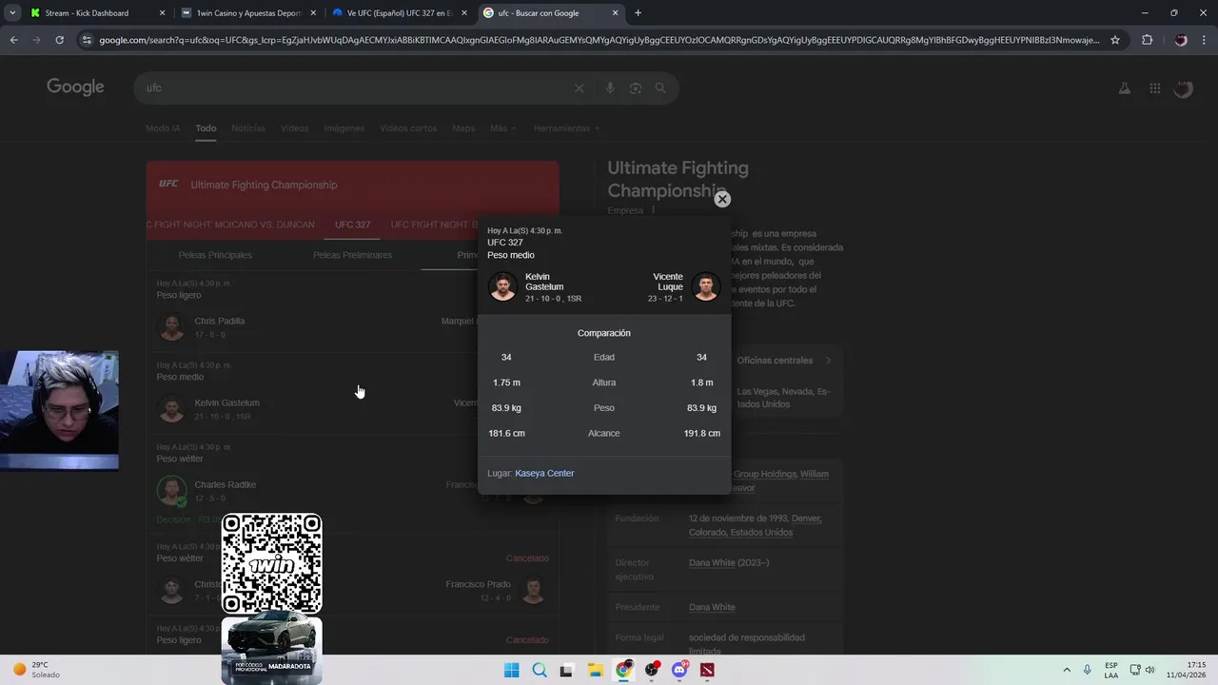1218x685 pixels.
Task: Open the Google apps grid
Action: (x=1154, y=88)
